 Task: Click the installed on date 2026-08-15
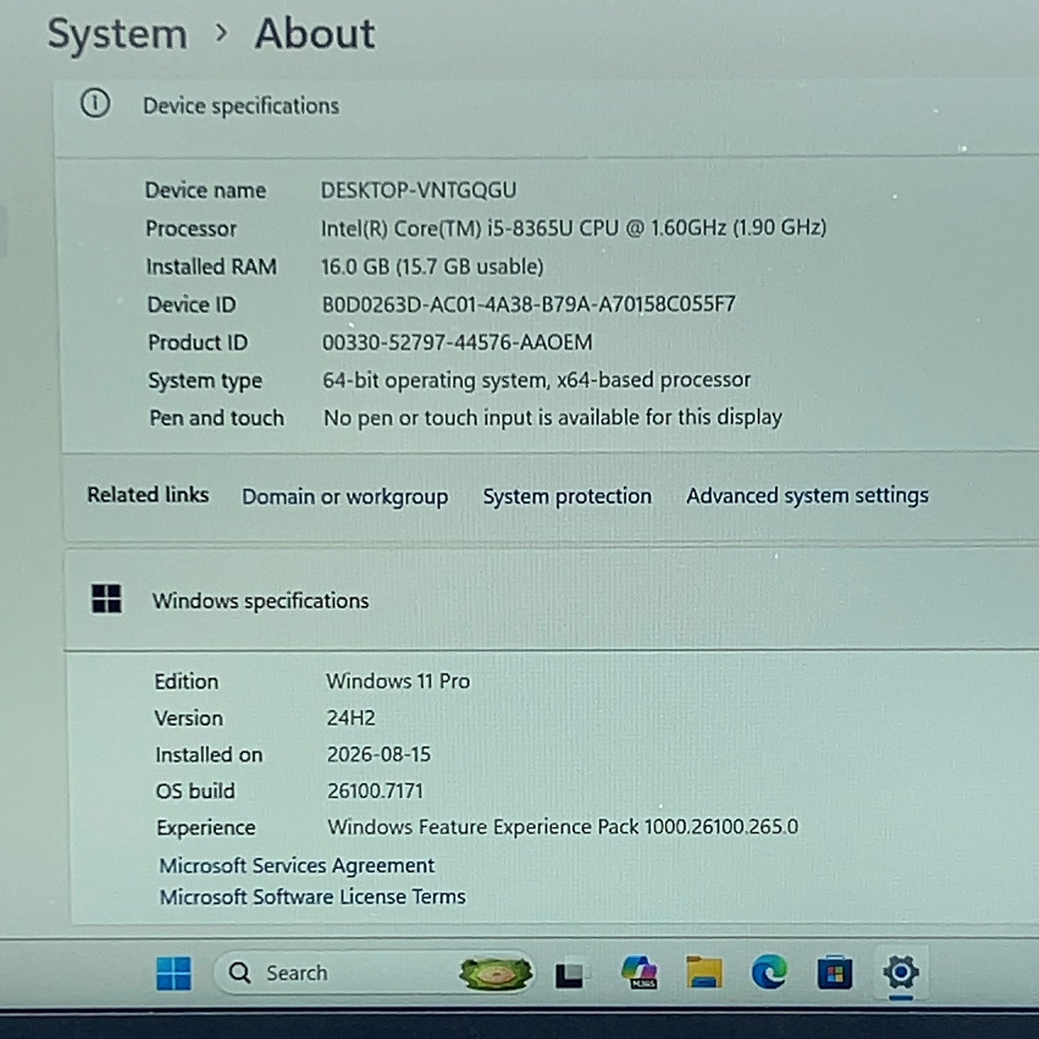point(379,754)
